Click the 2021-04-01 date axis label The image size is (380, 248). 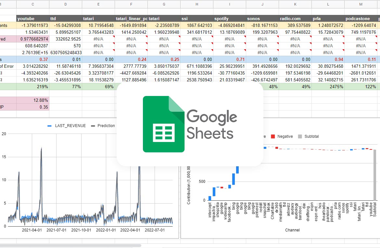point(32,230)
